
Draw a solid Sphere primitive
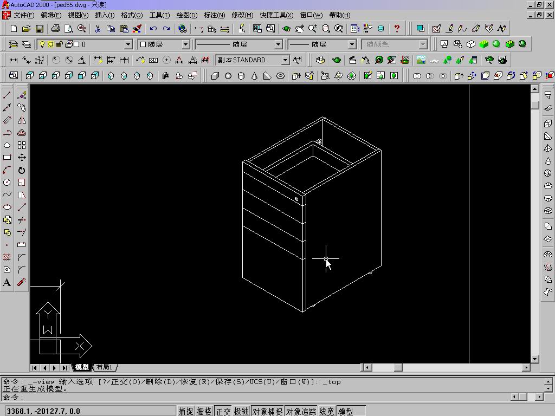228,76
